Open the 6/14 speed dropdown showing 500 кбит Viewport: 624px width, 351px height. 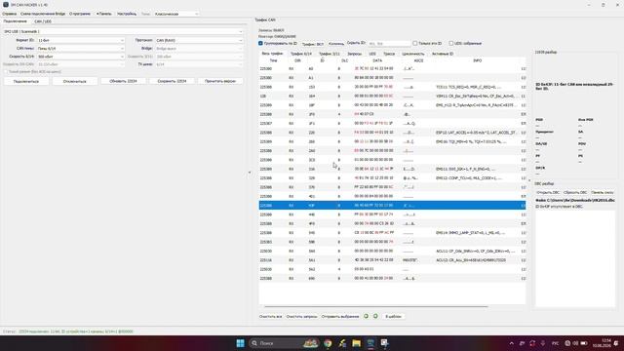[80, 57]
